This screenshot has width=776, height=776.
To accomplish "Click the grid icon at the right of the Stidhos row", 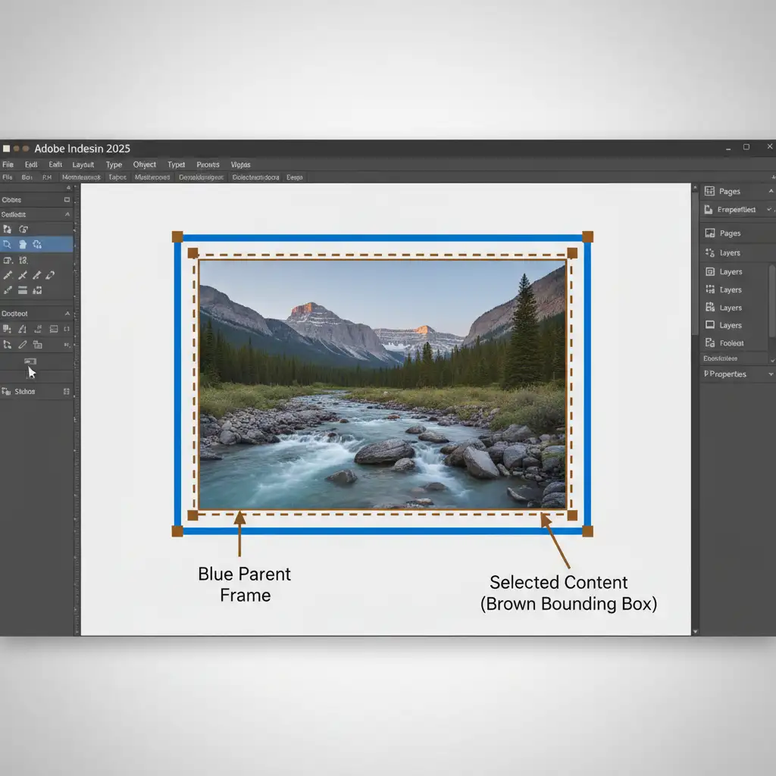I will coord(67,392).
